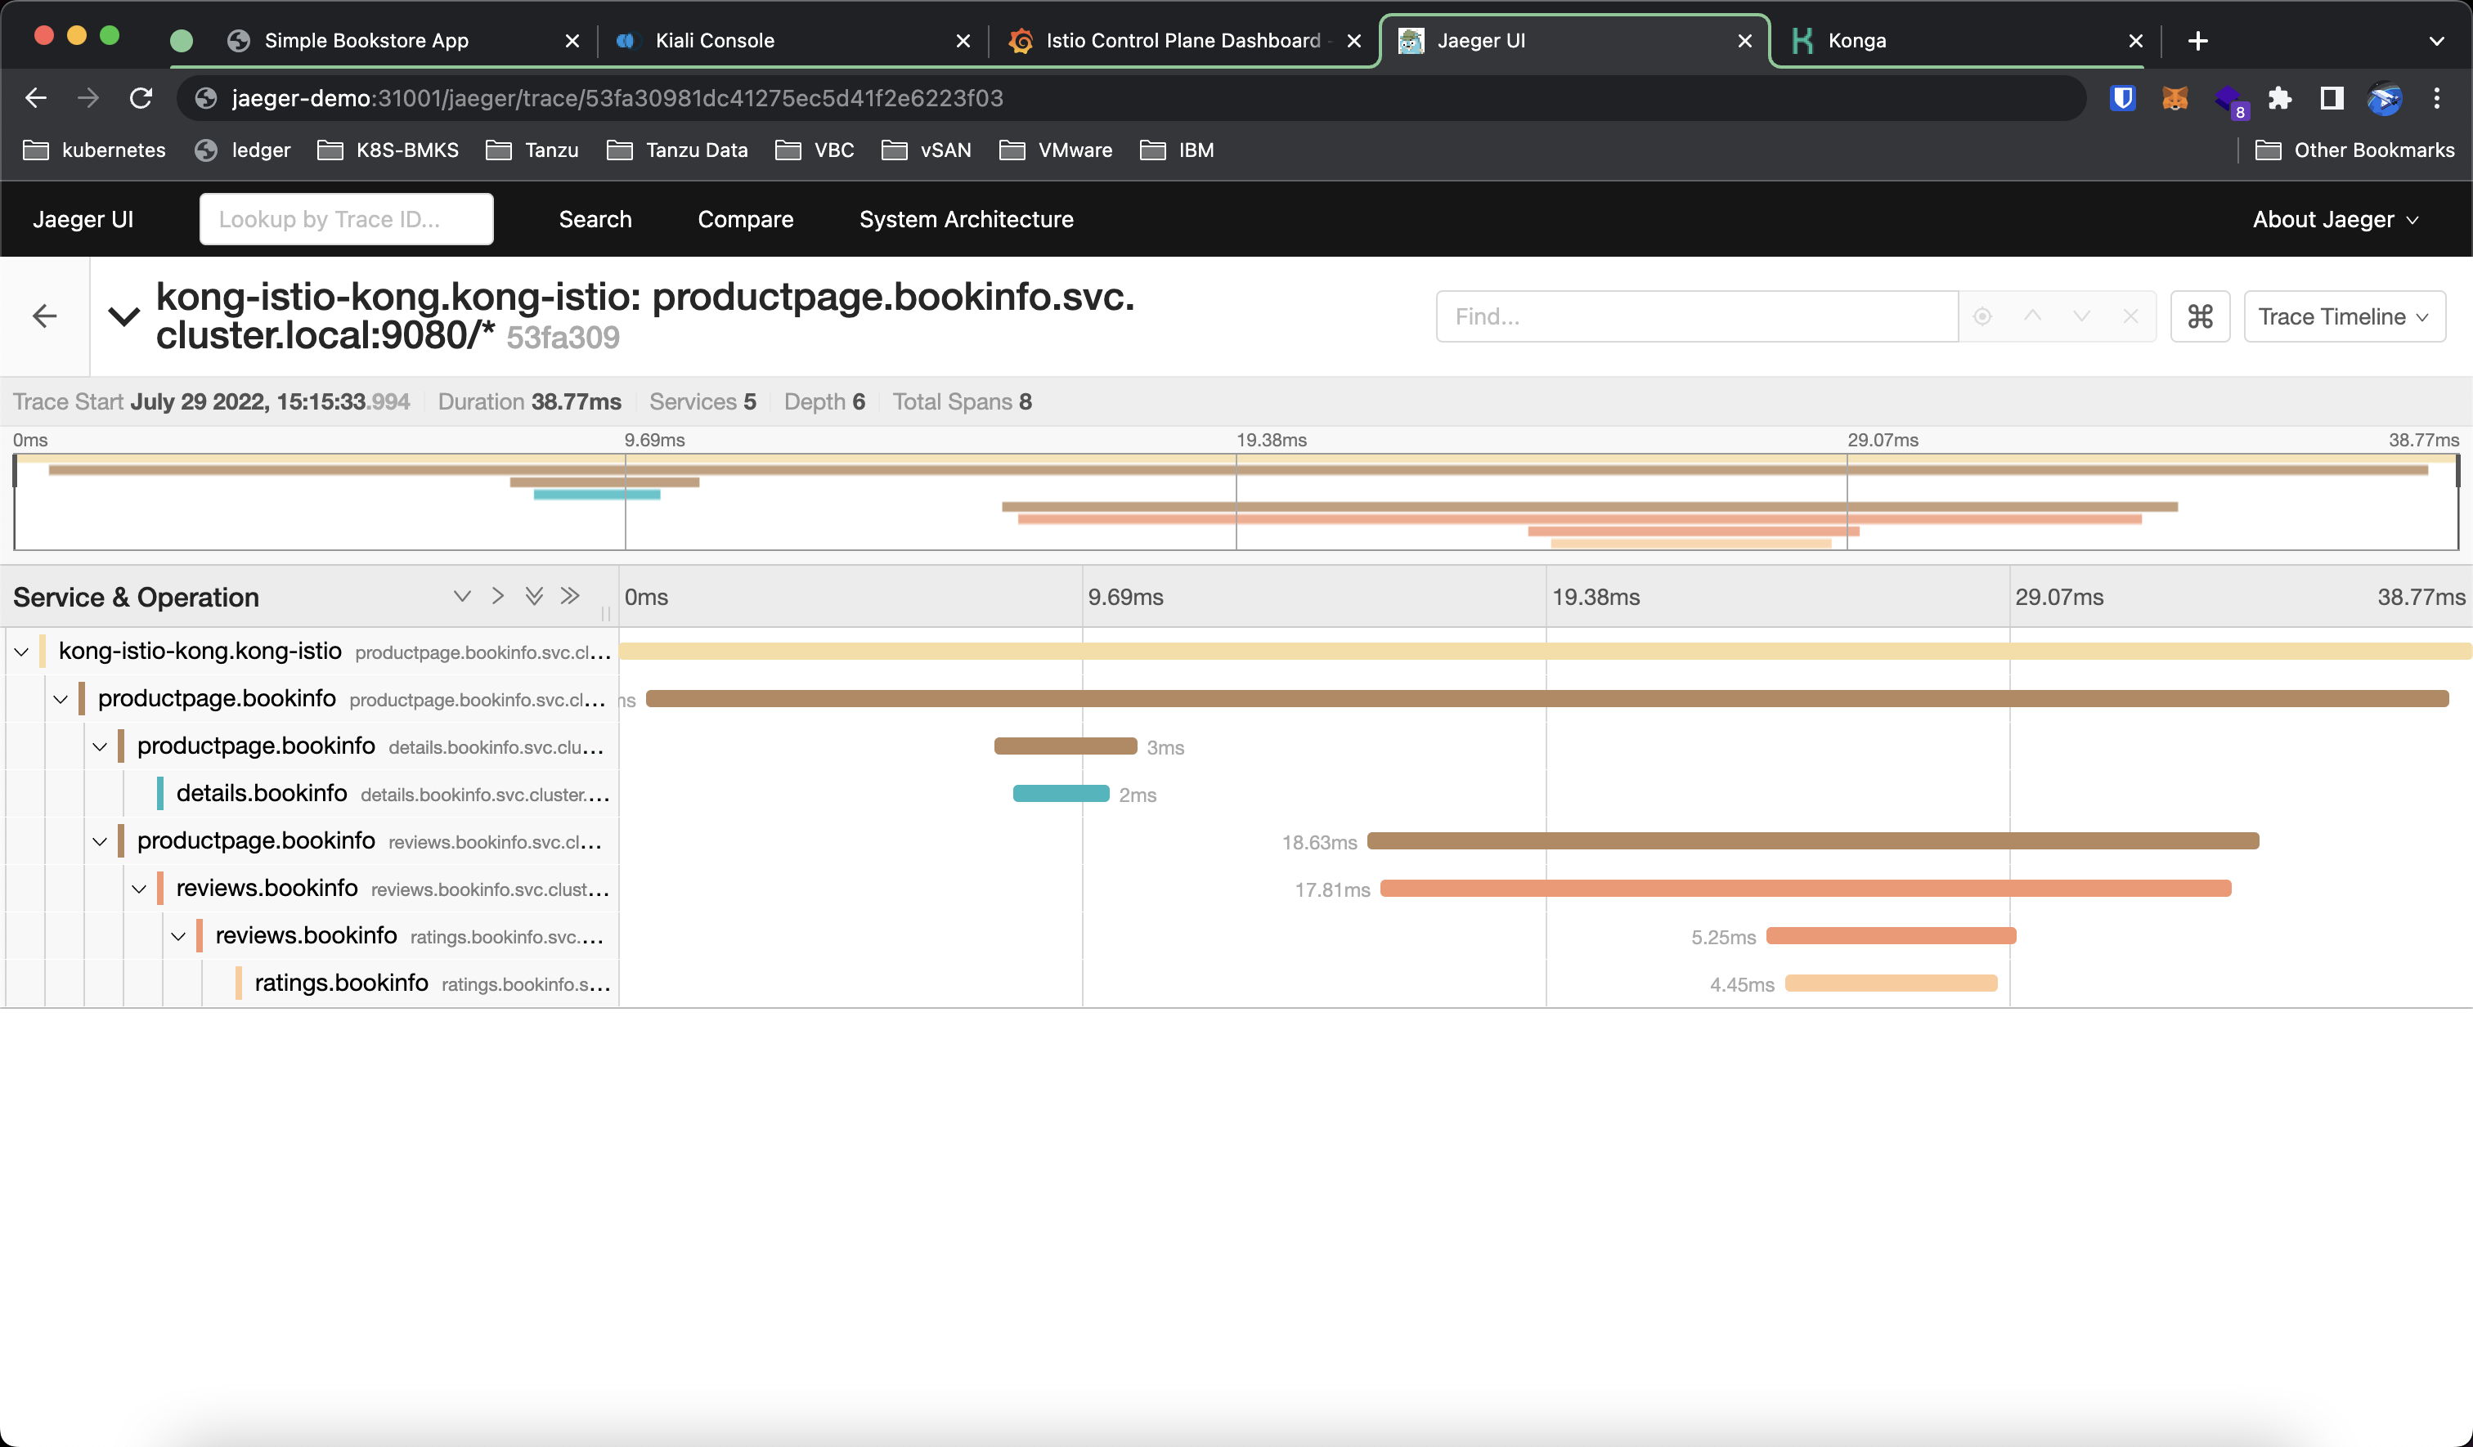This screenshot has width=2473, height=1447.
Task: Open the Compare nav item
Action: (746, 220)
